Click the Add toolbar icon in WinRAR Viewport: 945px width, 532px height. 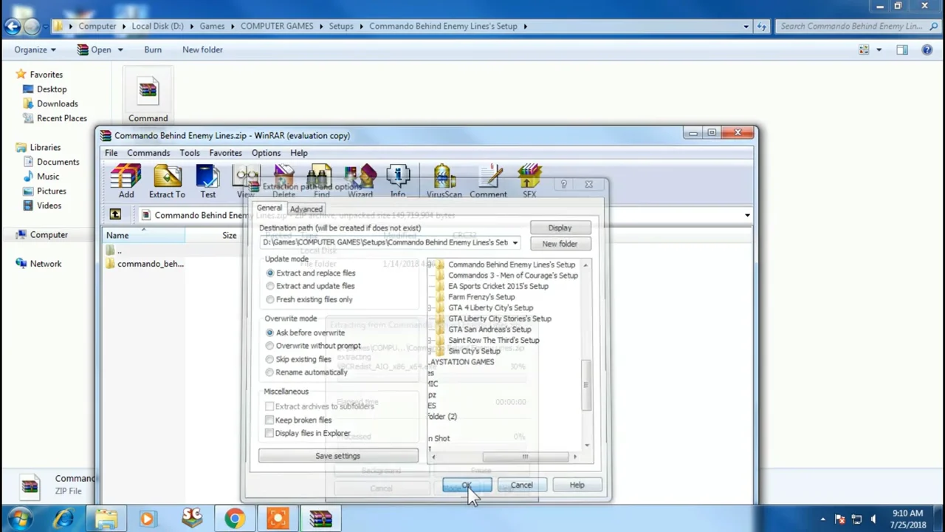126,182
